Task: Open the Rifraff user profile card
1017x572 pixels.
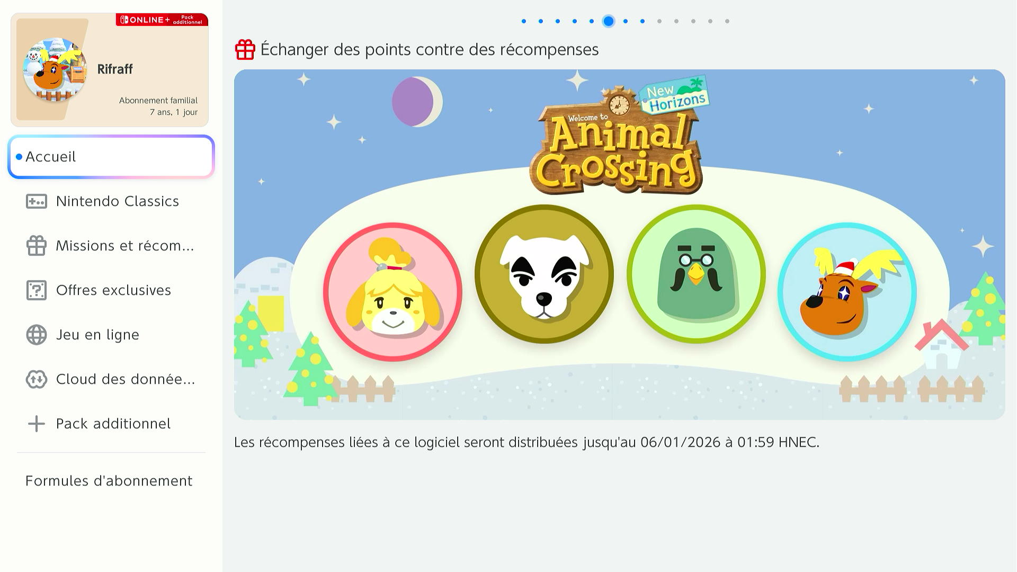Action: click(110, 70)
